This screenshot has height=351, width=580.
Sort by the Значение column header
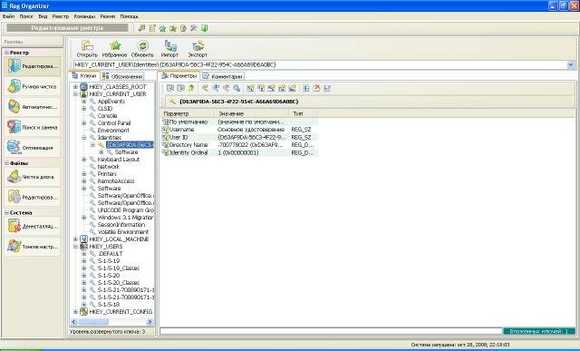click(252, 113)
